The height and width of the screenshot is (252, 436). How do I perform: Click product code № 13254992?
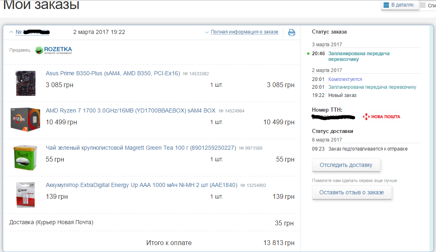pyautogui.click(x=253, y=185)
